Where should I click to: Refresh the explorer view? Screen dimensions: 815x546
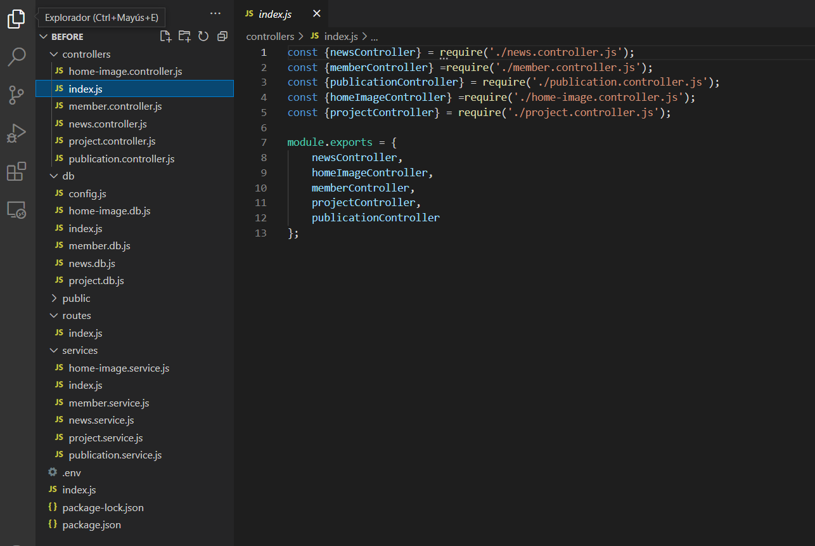[203, 36]
